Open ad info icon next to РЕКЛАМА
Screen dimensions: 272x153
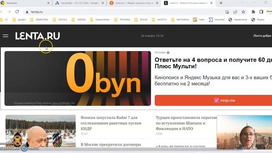[168, 53]
